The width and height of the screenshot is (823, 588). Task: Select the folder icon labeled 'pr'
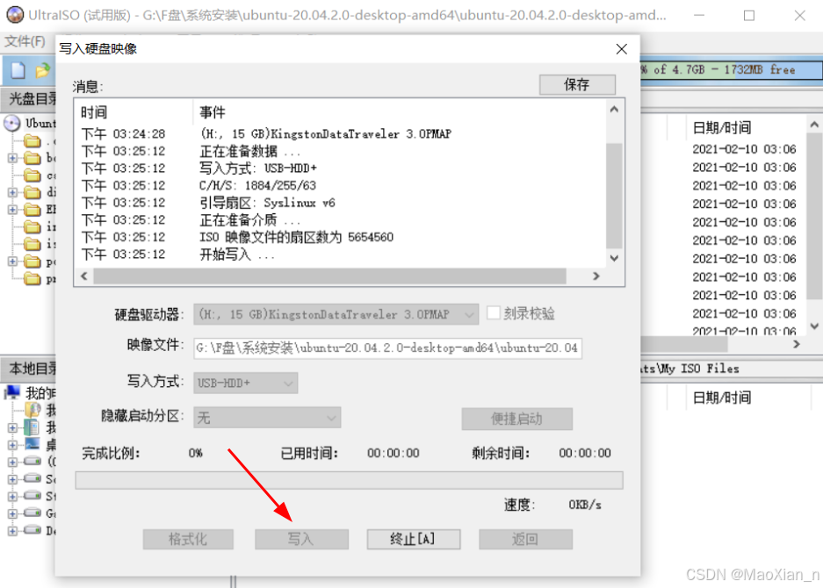(32, 278)
